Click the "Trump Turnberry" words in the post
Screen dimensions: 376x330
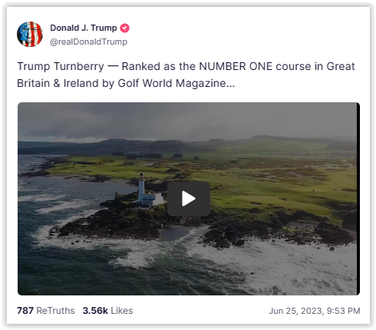61,66
